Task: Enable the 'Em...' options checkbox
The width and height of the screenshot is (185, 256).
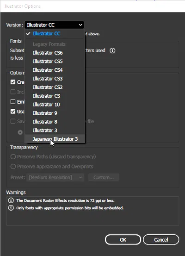Action: 13,101
